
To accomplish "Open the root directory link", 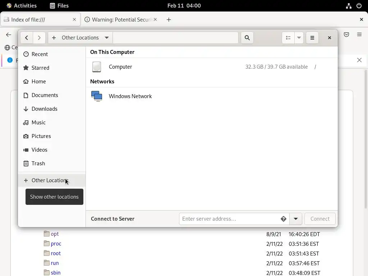I will 56,253.
